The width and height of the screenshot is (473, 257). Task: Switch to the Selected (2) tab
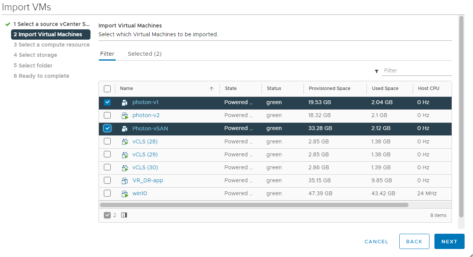pyautogui.click(x=144, y=54)
